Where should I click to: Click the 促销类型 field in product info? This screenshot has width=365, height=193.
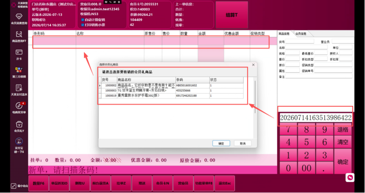coord(333,65)
